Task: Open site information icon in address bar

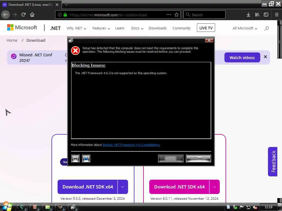Action: pyautogui.click(x=60, y=15)
